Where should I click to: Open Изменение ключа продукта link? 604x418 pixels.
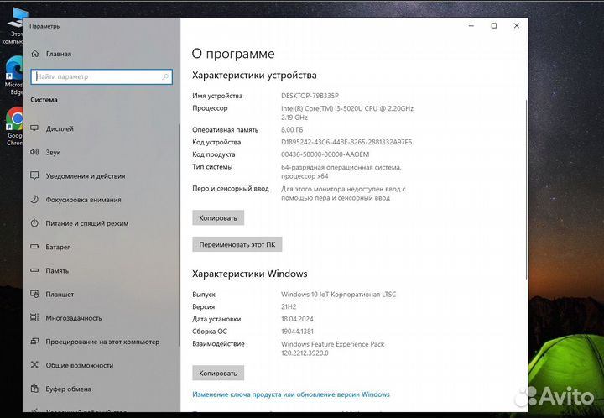click(x=291, y=394)
